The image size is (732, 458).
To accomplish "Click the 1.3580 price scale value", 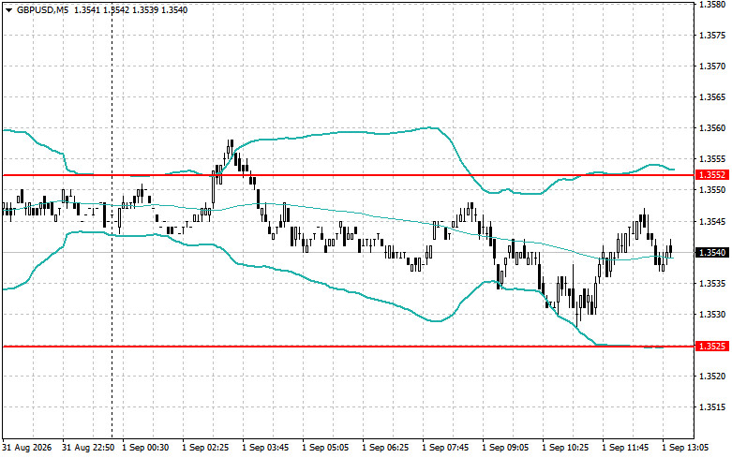I will click(712, 5).
